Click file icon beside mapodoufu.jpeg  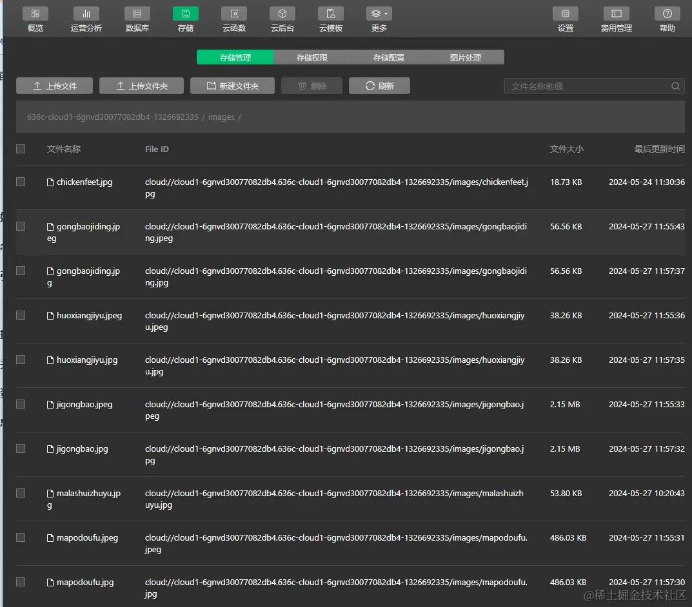(x=50, y=538)
